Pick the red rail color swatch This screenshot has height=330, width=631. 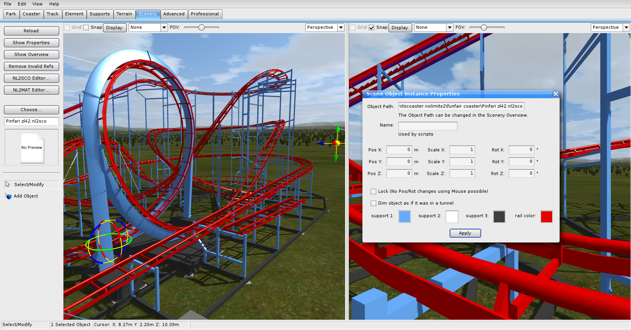pyautogui.click(x=546, y=216)
